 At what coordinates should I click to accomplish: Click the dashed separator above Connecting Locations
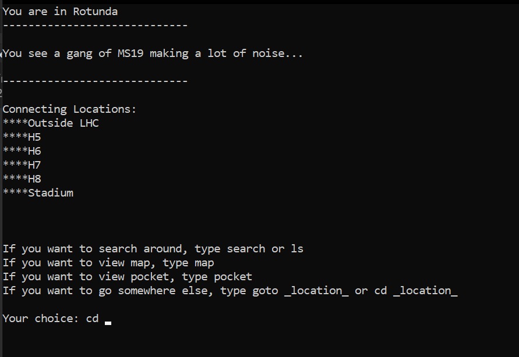coord(95,81)
